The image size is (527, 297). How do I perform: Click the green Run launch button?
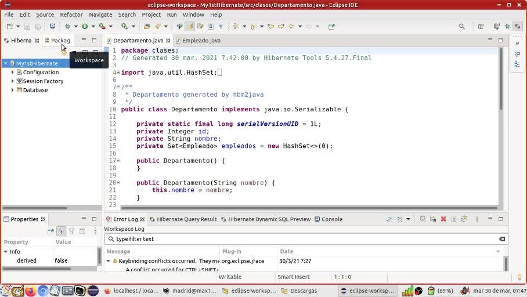click(x=85, y=26)
